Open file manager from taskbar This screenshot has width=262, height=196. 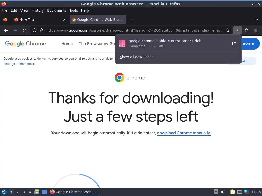coord(37,192)
